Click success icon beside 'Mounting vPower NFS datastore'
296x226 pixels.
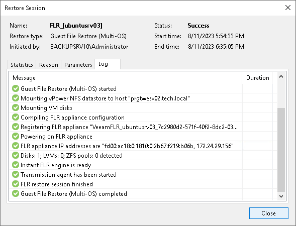click(x=16, y=98)
